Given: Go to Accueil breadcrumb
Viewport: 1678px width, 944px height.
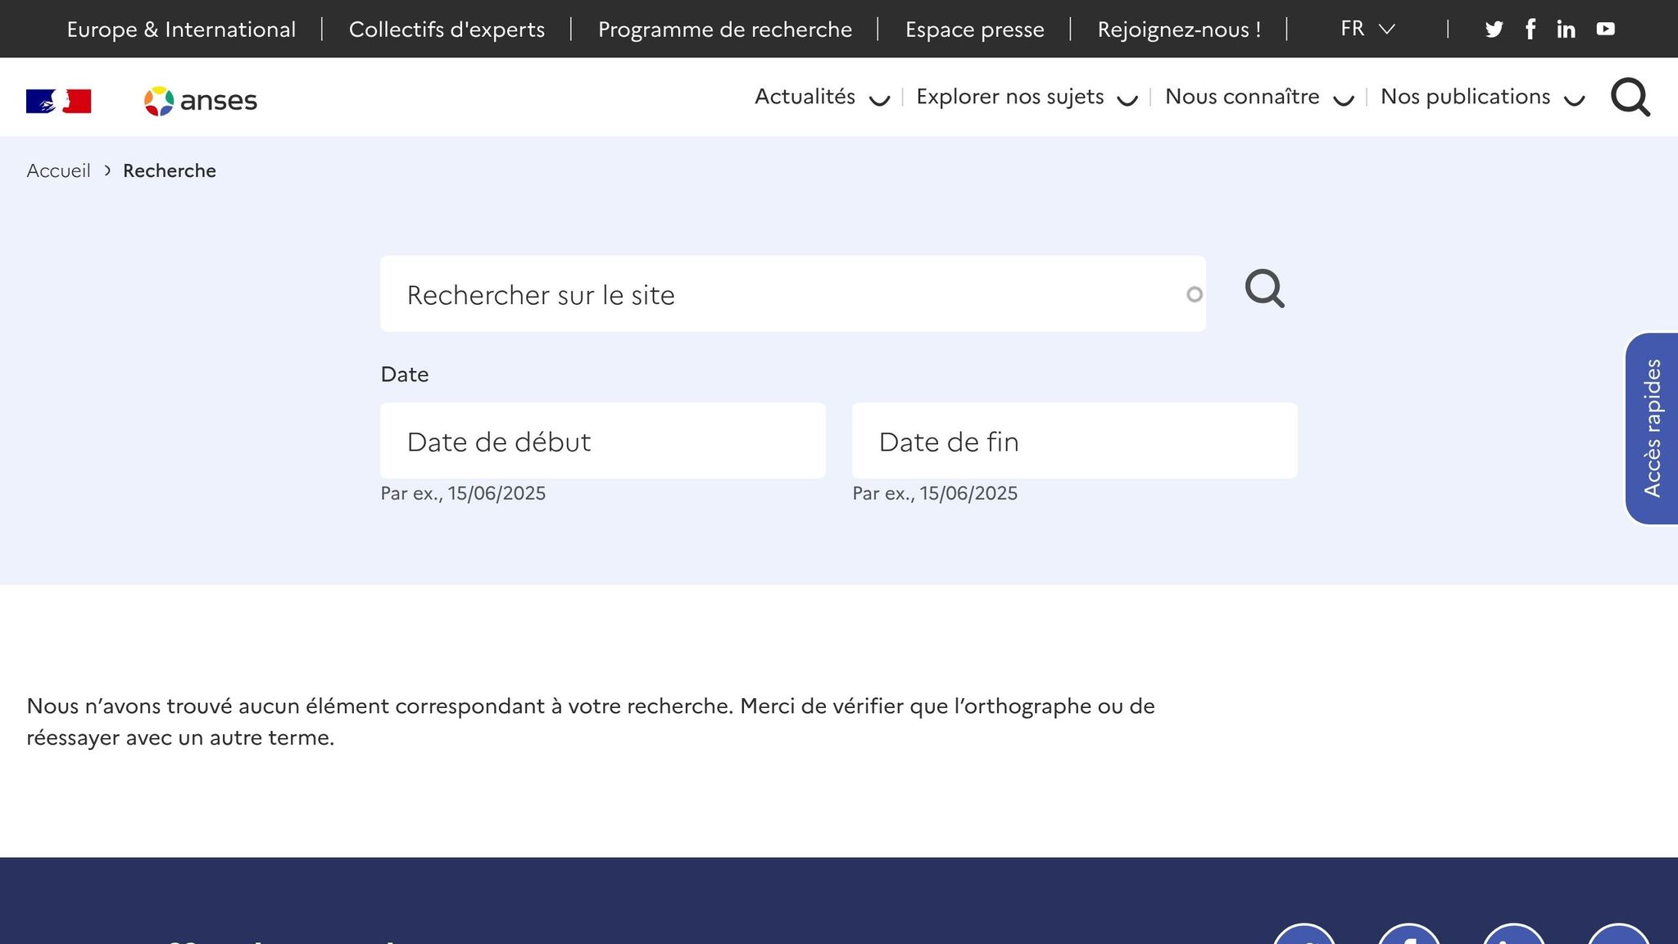Looking at the screenshot, I should coord(58,170).
